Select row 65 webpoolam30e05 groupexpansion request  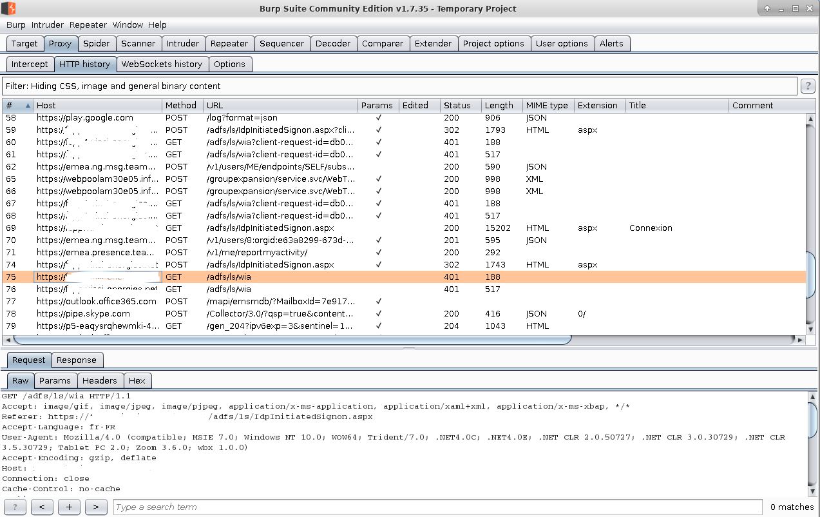(x=404, y=179)
